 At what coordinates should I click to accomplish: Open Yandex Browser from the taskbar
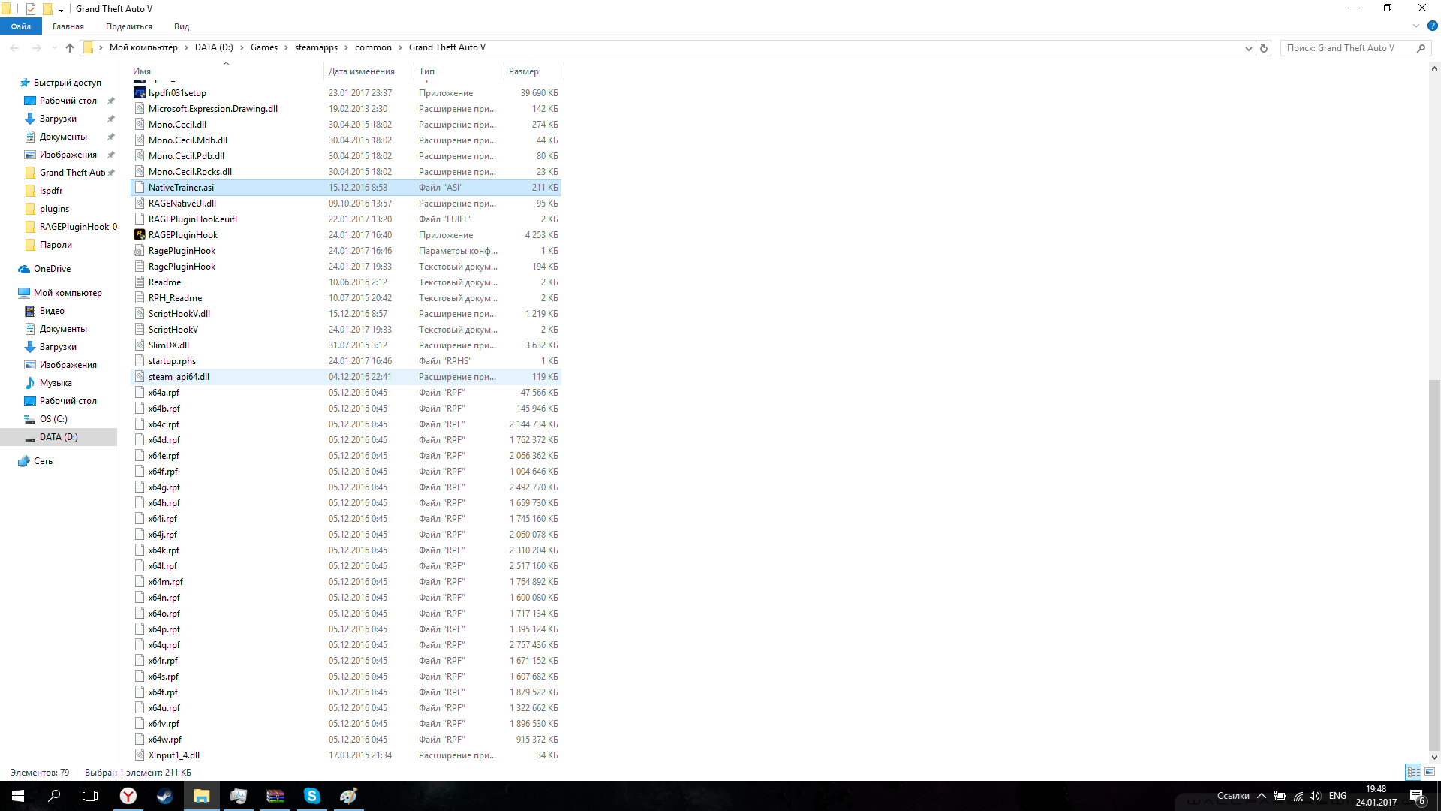[x=128, y=796]
